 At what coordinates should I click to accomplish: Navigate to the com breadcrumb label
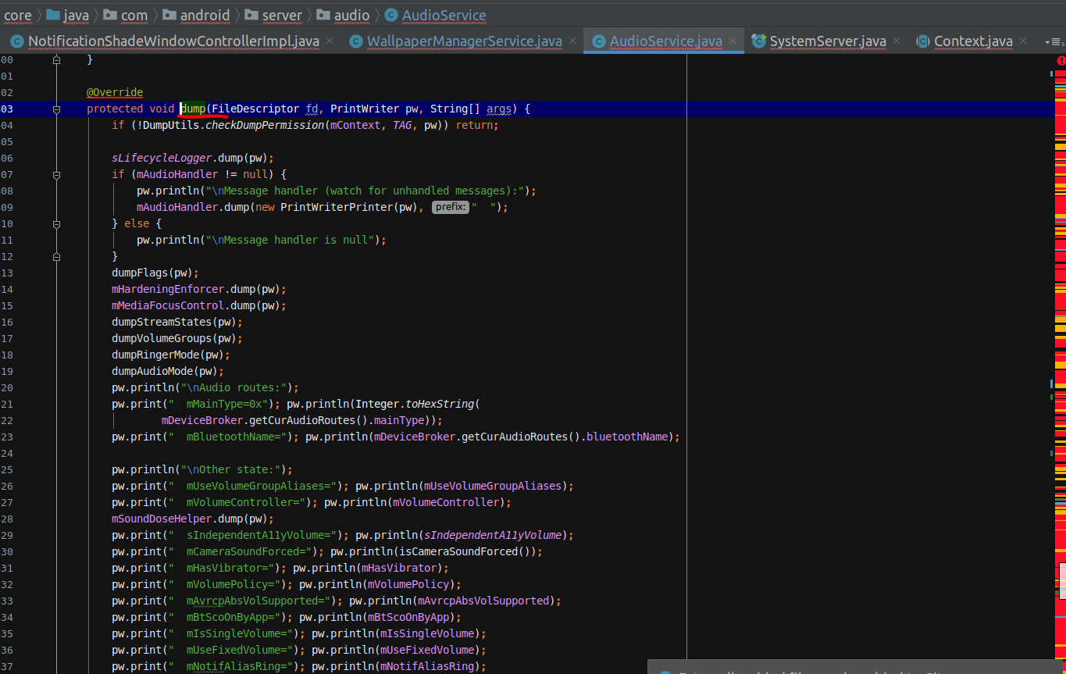click(134, 15)
